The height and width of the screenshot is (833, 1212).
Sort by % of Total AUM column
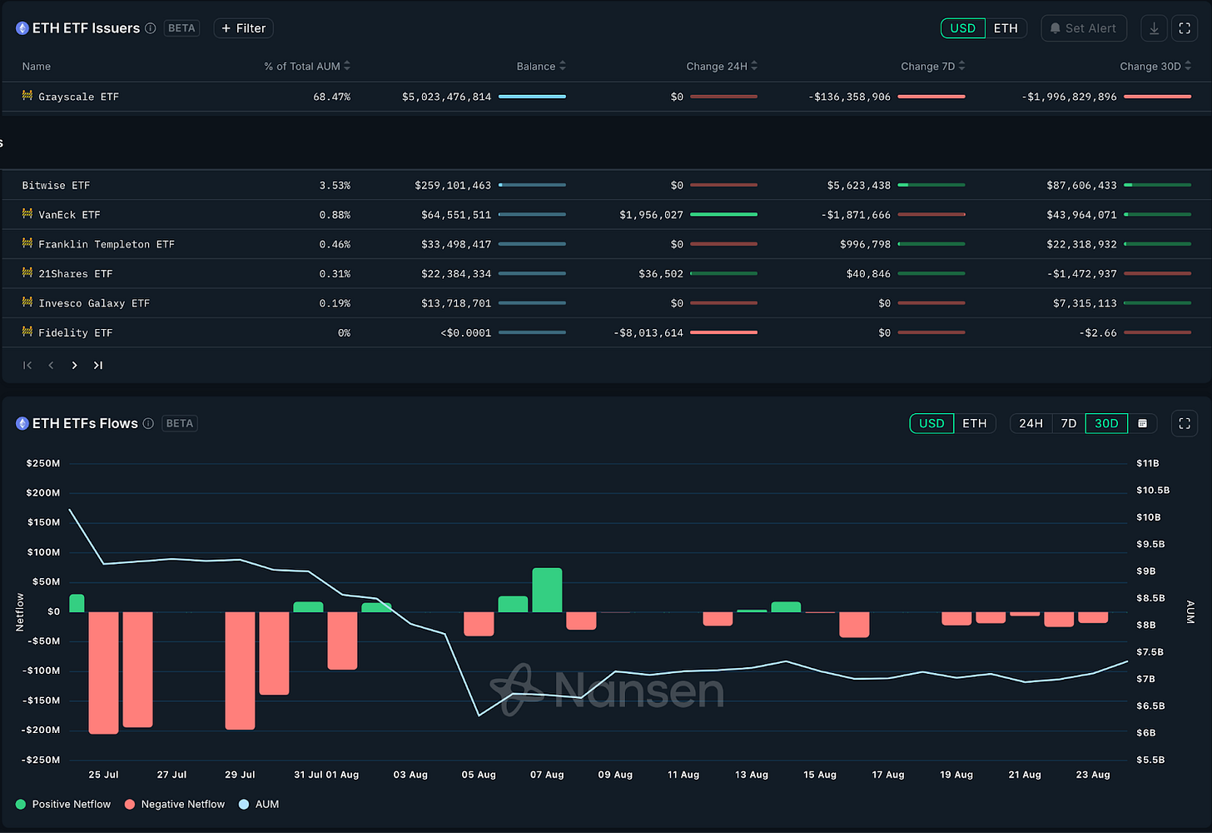307,66
